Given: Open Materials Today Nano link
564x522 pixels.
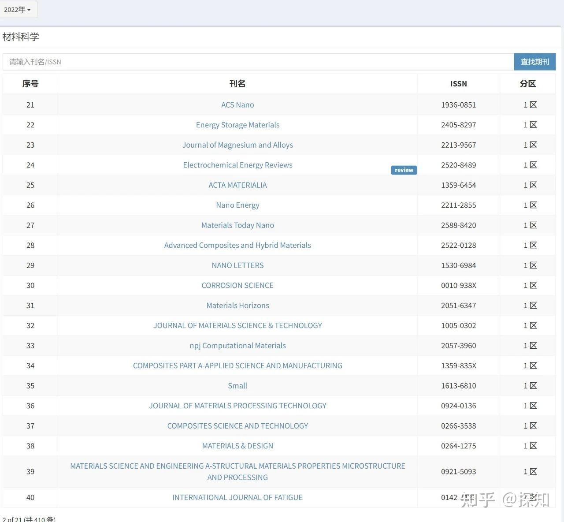Looking at the screenshot, I should (x=237, y=225).
